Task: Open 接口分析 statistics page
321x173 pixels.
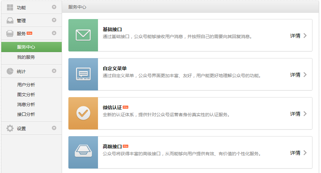Action: (x=26, y=114)
